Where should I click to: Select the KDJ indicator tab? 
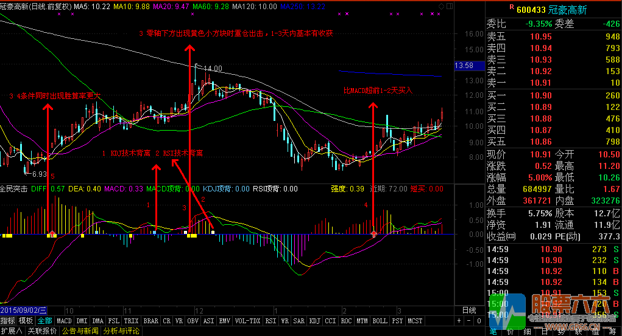pos(314,321)
